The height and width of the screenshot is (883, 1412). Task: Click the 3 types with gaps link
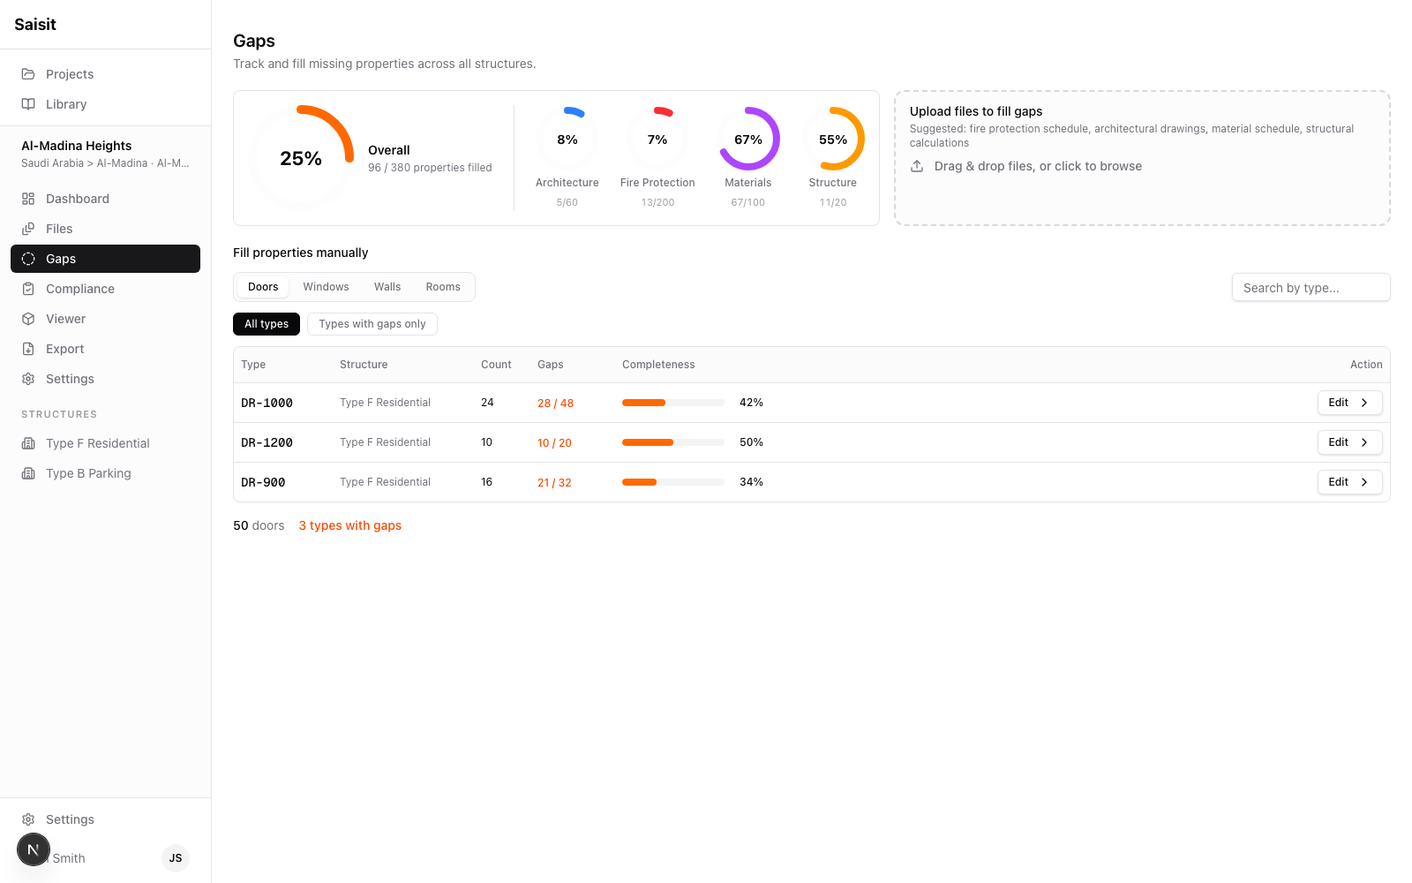coord(349,525)
